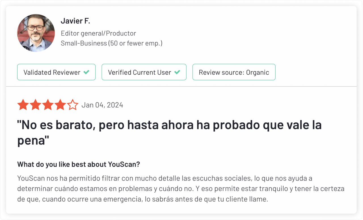The image size is (363, 220).
Task: Click the reviewer name Javier F.
Action: (x=75, y=21)
